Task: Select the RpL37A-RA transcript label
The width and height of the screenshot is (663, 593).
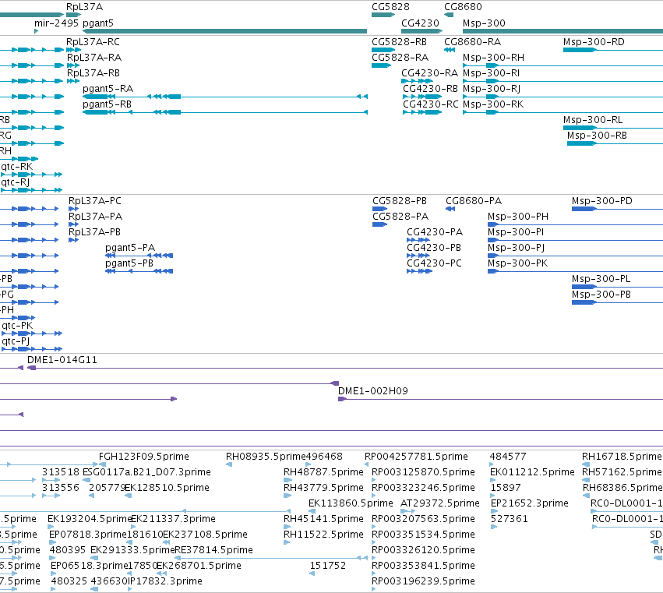Action: [x=93, y=58]
